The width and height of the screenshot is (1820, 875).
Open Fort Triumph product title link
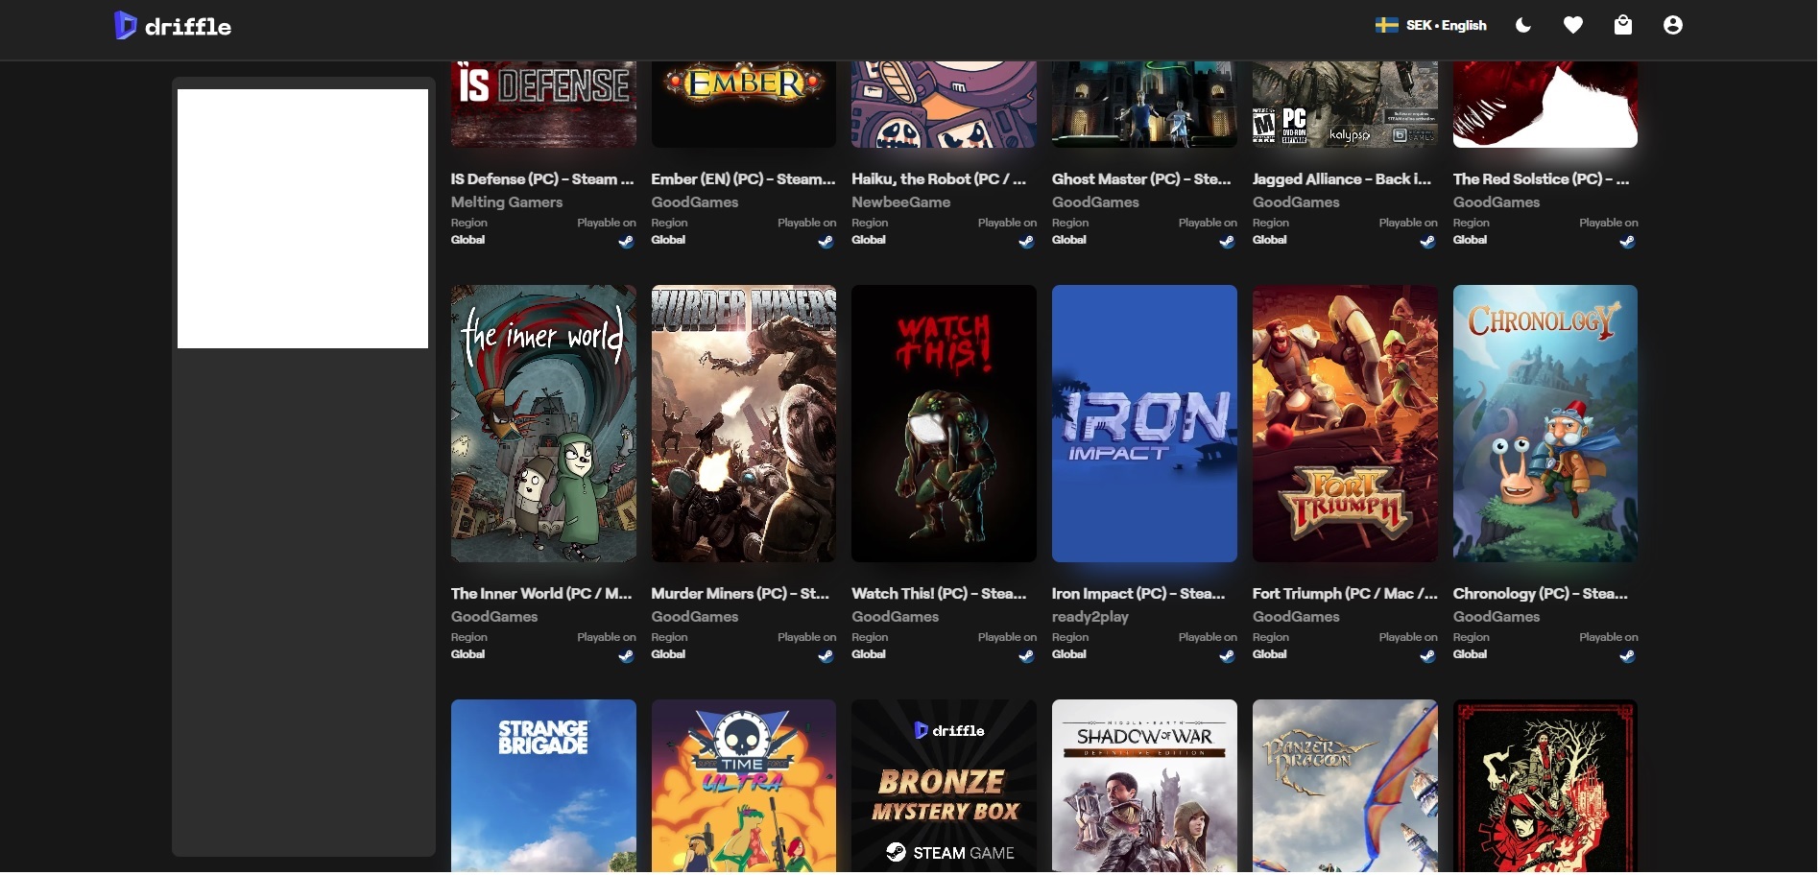pyautogui.click(x=1345, y=594)
